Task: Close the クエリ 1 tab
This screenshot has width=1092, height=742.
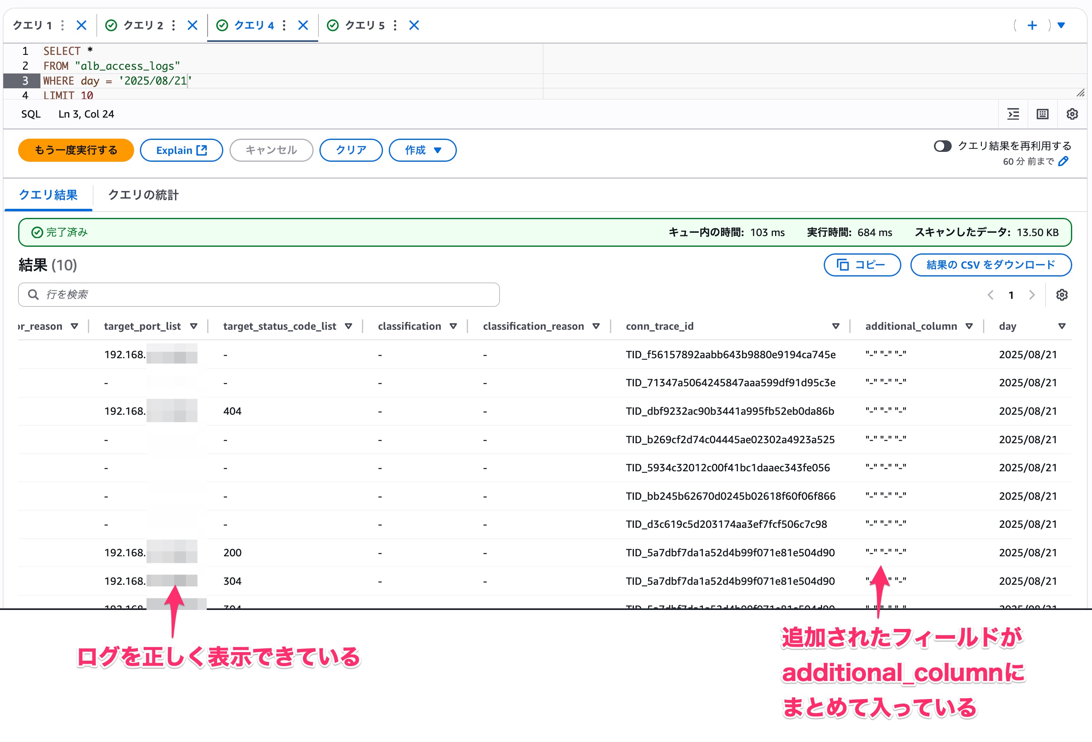Action: tap(82, 25)
